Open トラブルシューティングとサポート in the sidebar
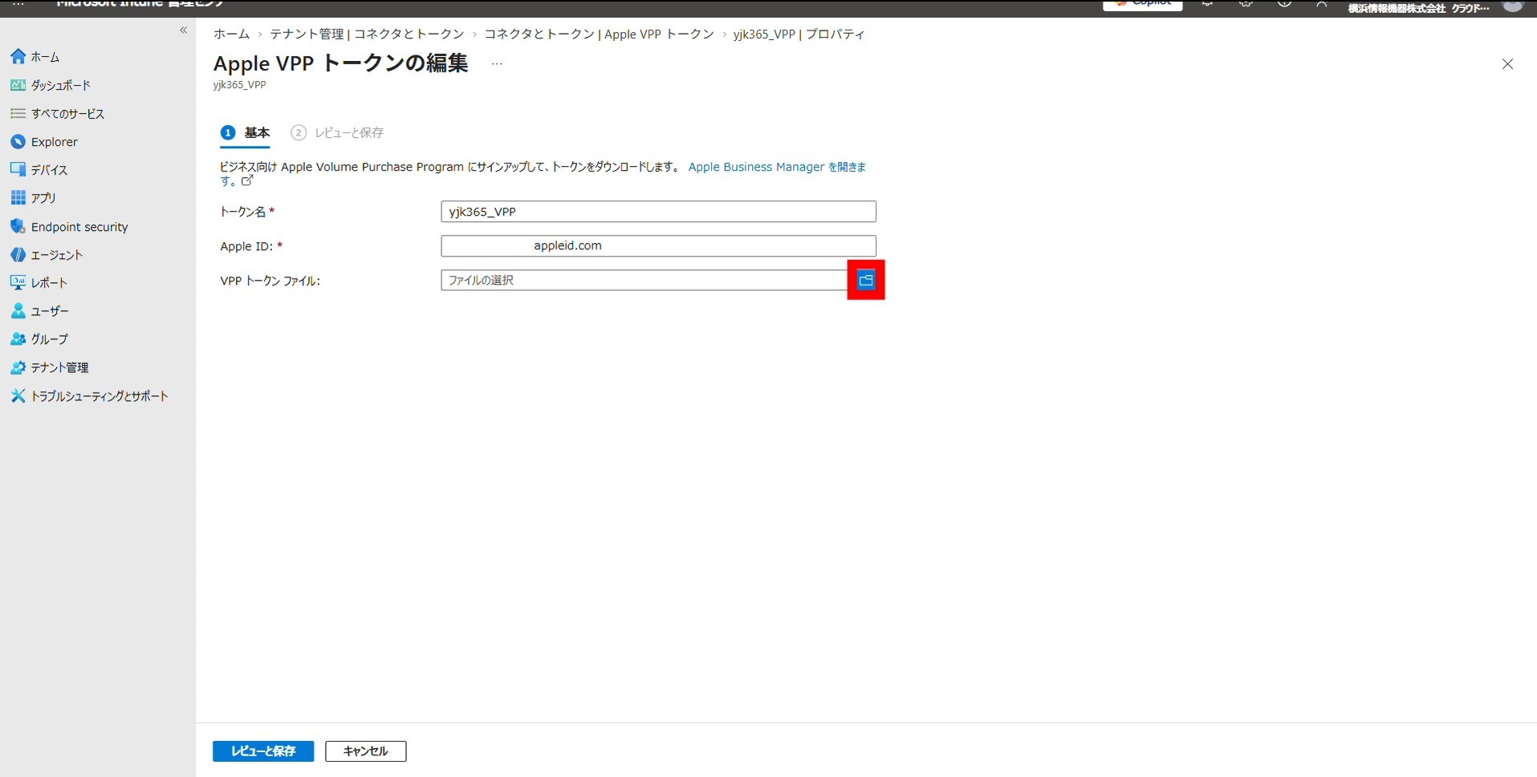The image size is (1537, 777). (89, 396)
